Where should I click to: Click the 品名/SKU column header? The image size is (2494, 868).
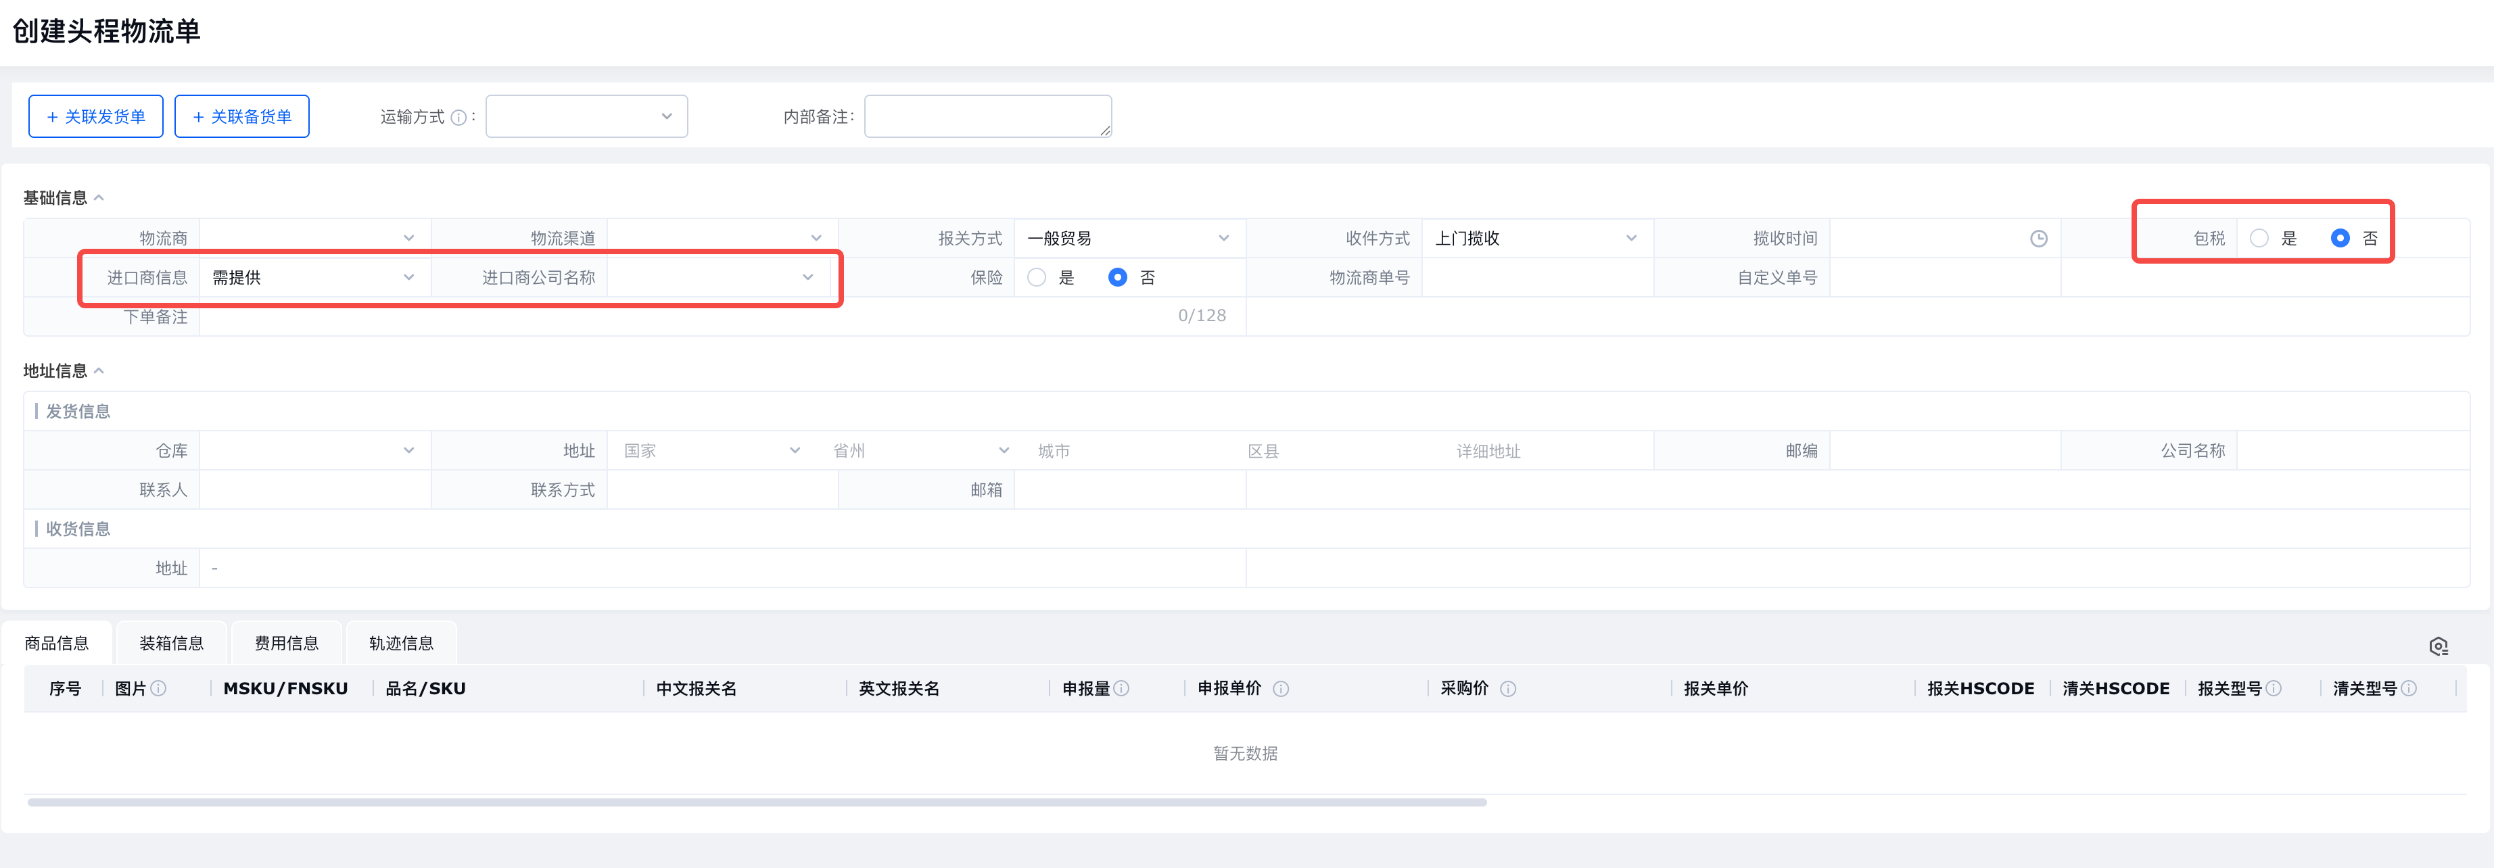click(x=426, y=688)
